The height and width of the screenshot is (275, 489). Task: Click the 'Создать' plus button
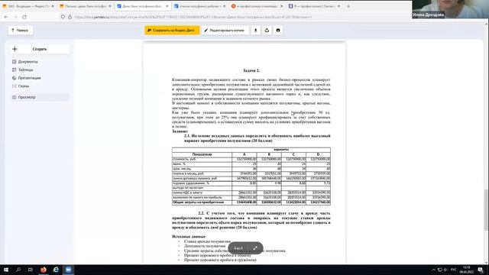click(x=39, y=49)
